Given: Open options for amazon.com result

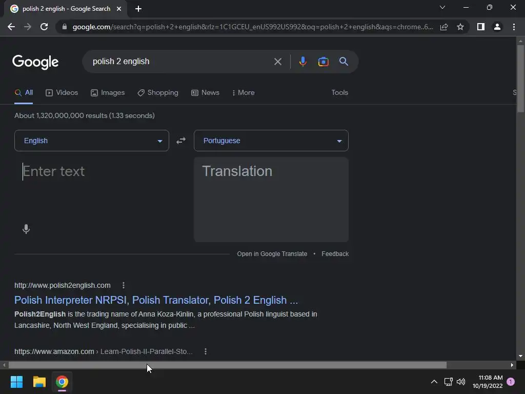Looking at the screenshot, I should point(206,351).
